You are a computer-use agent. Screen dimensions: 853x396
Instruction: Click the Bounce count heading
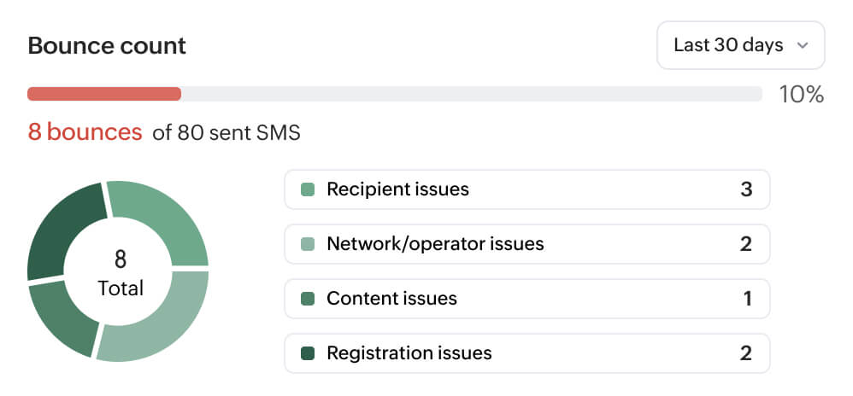tap(107, 45)
